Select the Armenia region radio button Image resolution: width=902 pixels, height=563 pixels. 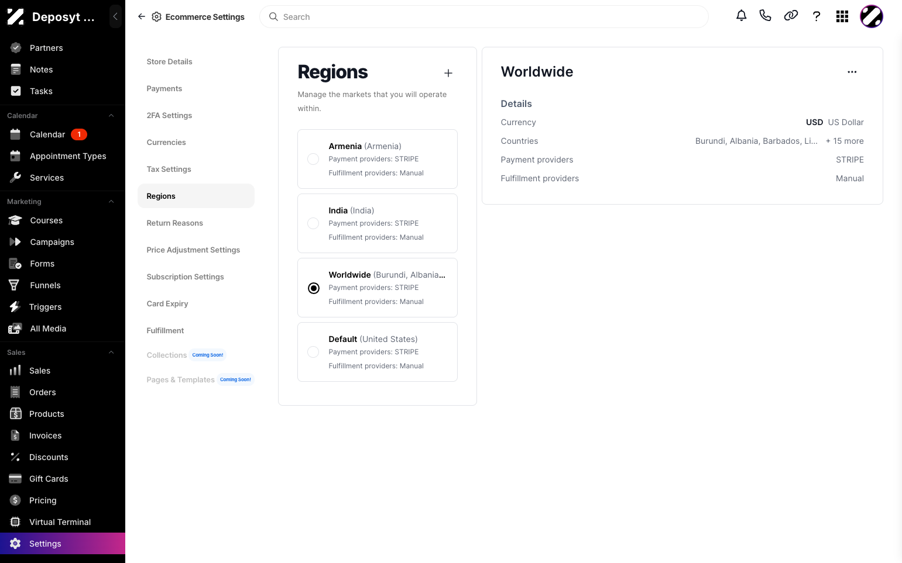point(314,159)
